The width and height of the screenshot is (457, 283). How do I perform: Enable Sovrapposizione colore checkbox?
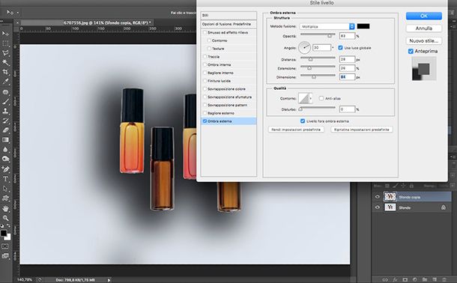tap(205, 89)
